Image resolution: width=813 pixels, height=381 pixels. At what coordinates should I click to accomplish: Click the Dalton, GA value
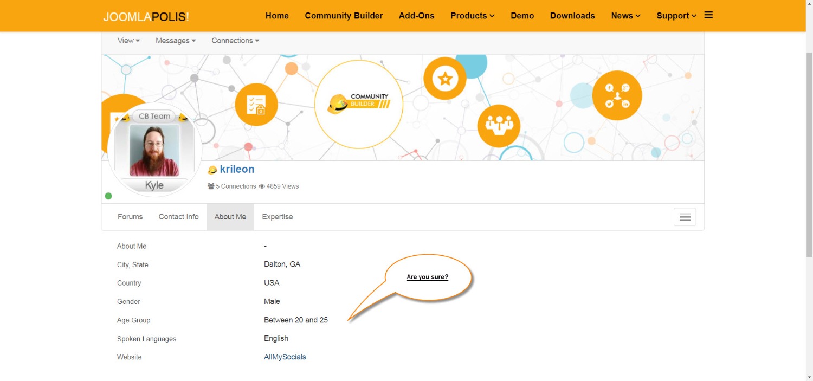(x=282, y=264)
